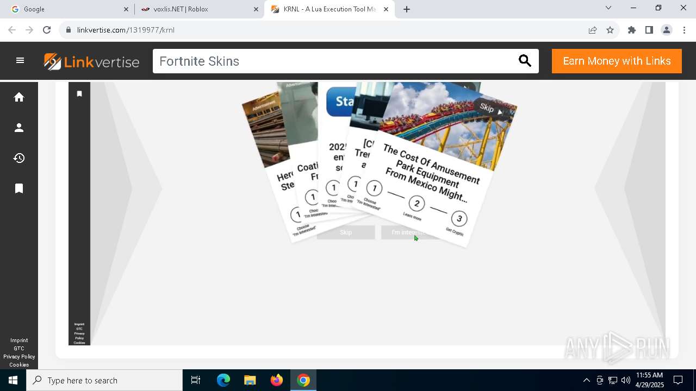Open the Chrome profile avatar
696x391 pixels.
[x=667, y=30]
